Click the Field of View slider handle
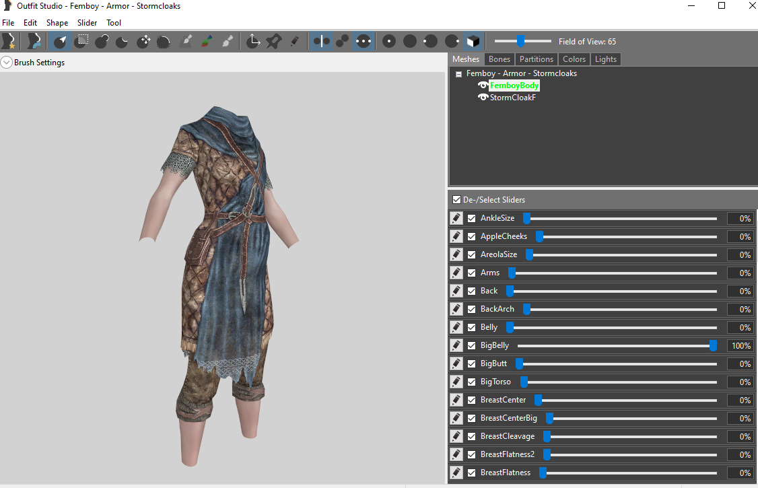The width and height of the screenshot is (758, 488). point(520,42)
